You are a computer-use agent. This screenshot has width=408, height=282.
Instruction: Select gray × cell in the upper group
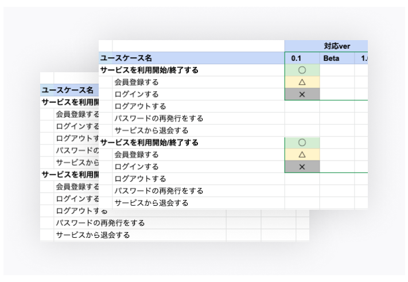tap(302, 94)
